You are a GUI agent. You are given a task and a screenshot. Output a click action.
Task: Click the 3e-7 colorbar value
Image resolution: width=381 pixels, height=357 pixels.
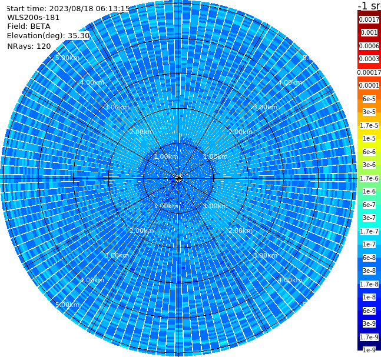[x=369, y=218]
